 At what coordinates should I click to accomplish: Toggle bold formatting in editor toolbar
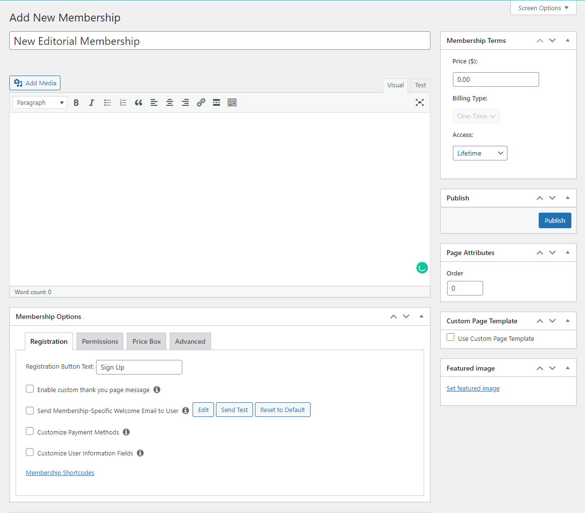76,102
